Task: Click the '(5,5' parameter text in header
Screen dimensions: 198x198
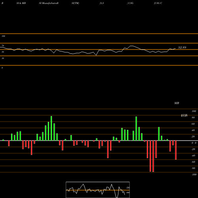Action: pyautogui.click(x=102, y=3)
